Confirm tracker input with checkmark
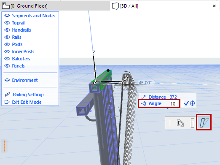This screenshot has height=165, width=220. pyautogui.click(x=186, y=103)
